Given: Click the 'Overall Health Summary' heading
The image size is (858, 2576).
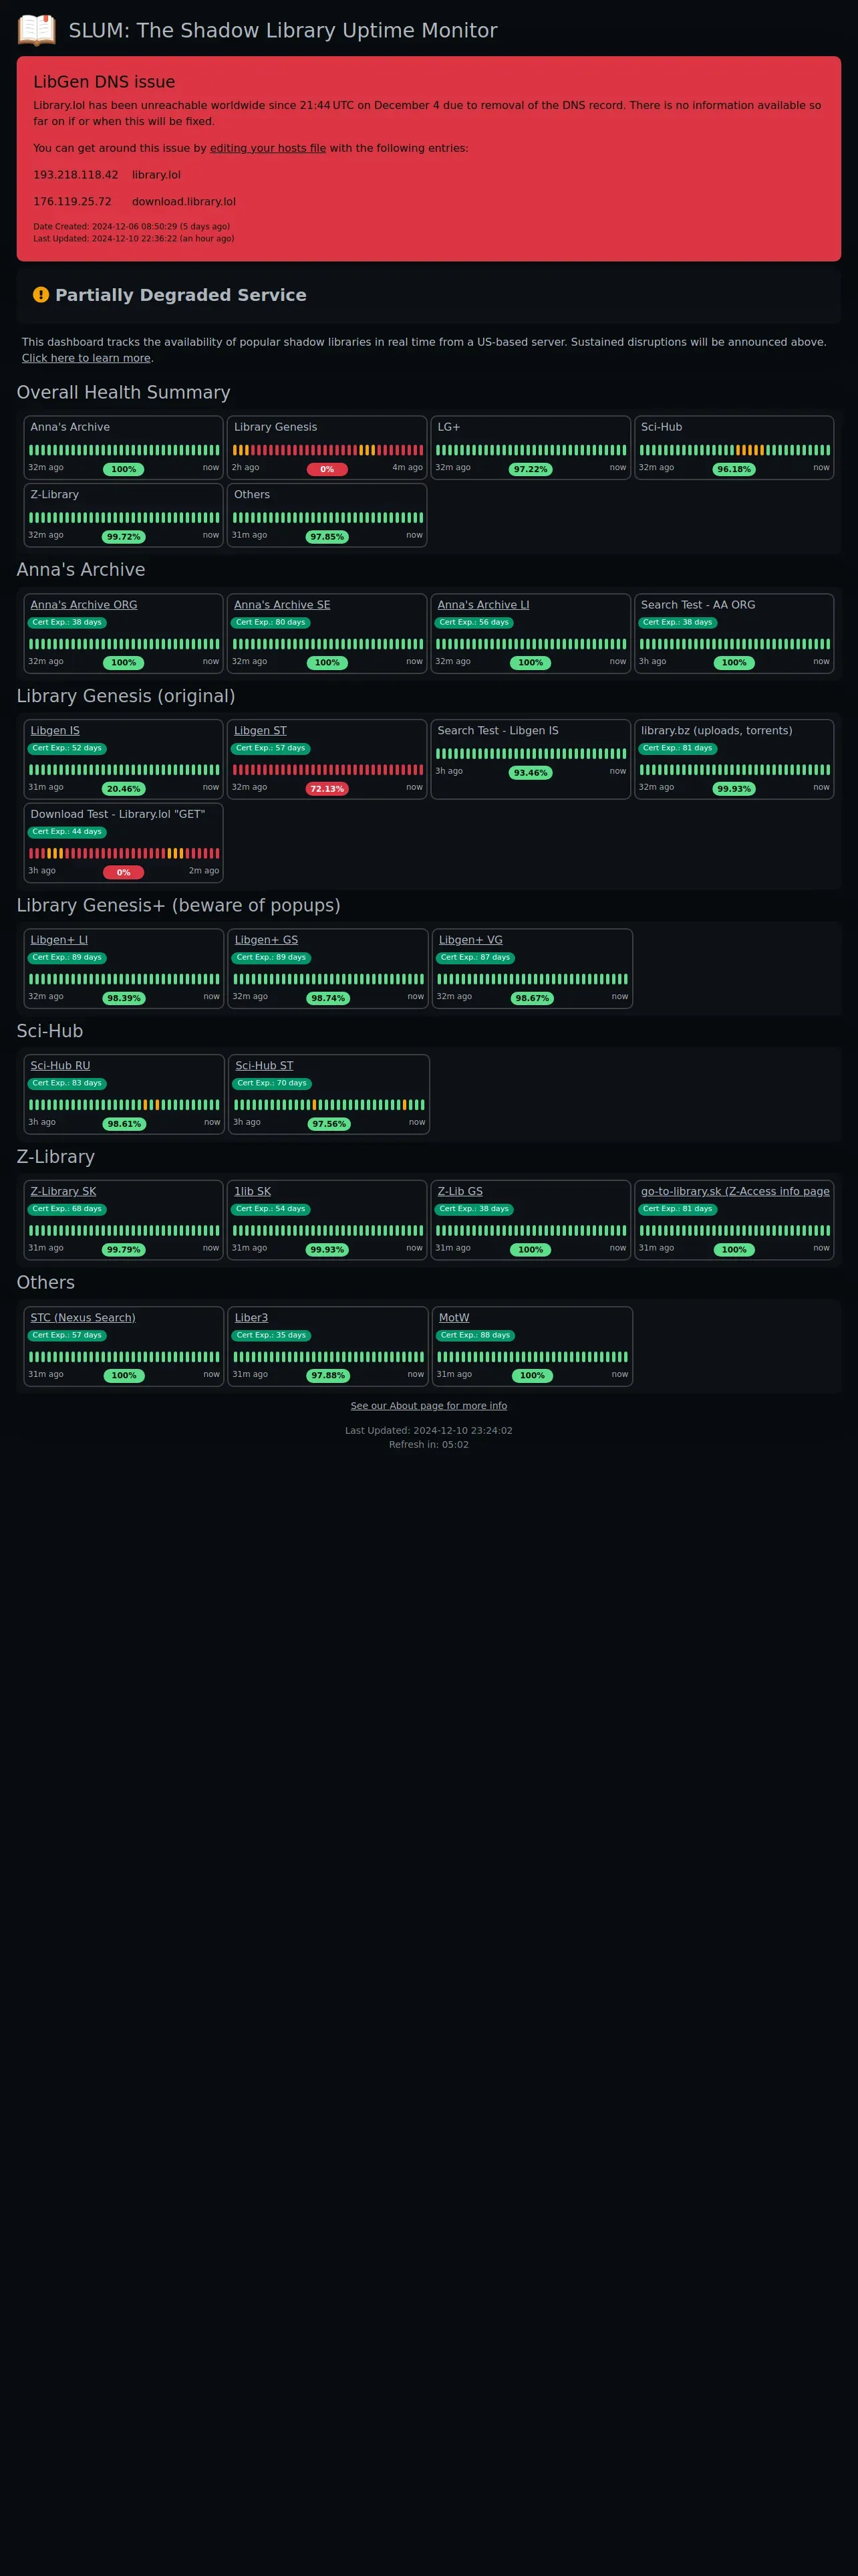Looking at the screenshot, I should pos(124,393).
